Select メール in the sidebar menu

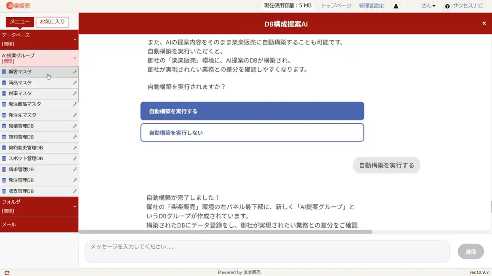pos(9,224)
